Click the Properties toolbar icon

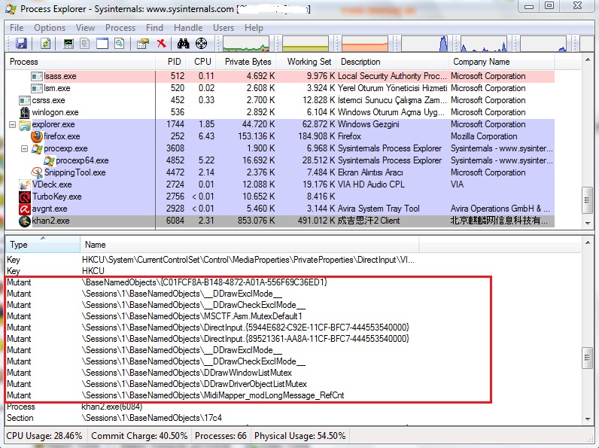142,44
